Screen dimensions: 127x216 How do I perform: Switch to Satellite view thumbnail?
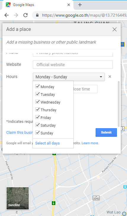(17, 198)
